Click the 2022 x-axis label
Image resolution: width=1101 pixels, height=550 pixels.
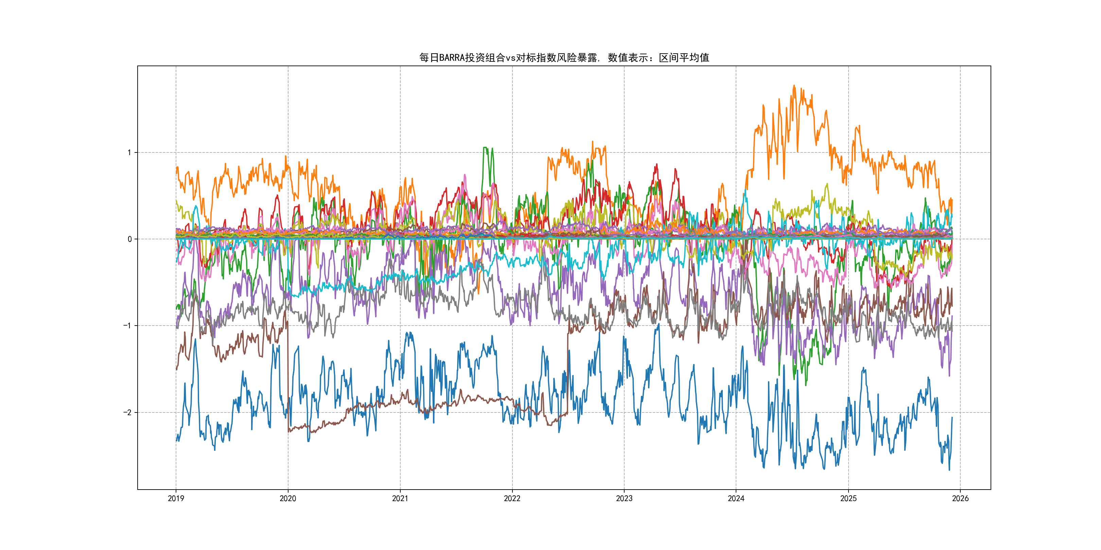512,498
